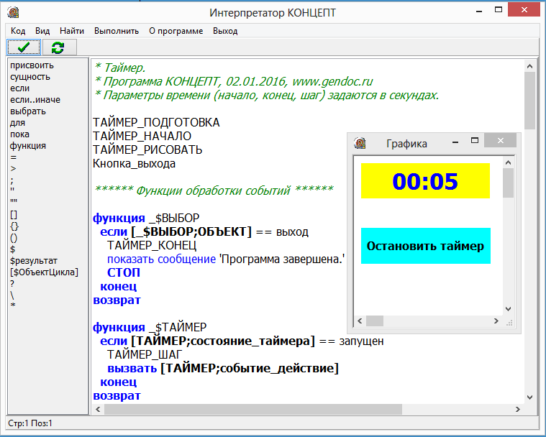Click 'функция _$ТАЙМЕР' line in editor

coord(150,328)
